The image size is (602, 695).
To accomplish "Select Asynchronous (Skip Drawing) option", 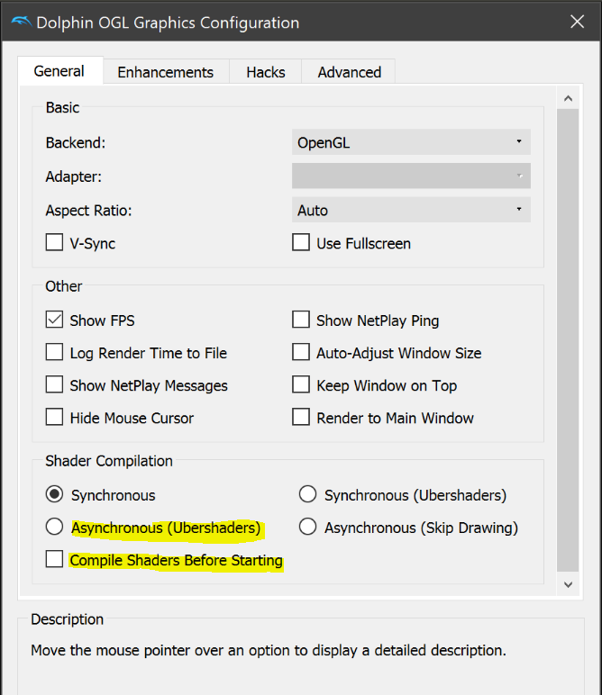I will [308, 527].
